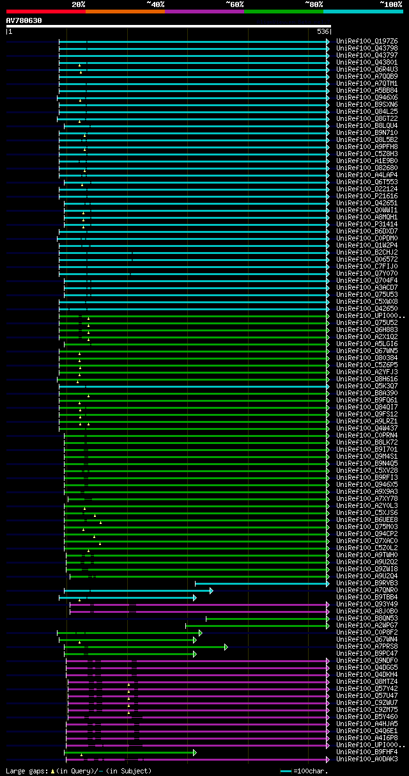Select label UniRef100_B9SXN6
The height and width of the screenshot is (776, 409).
pos(367,104)
